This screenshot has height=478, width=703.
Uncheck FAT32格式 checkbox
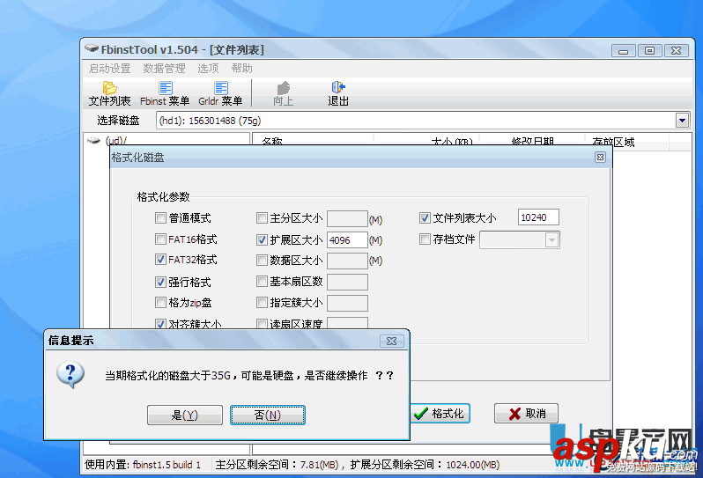point(160,260)
